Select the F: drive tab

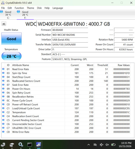25,15
